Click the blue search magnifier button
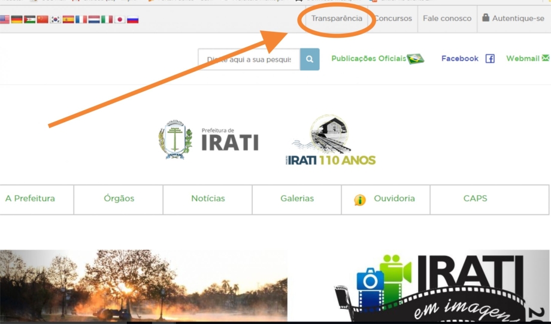 [310, 59]
